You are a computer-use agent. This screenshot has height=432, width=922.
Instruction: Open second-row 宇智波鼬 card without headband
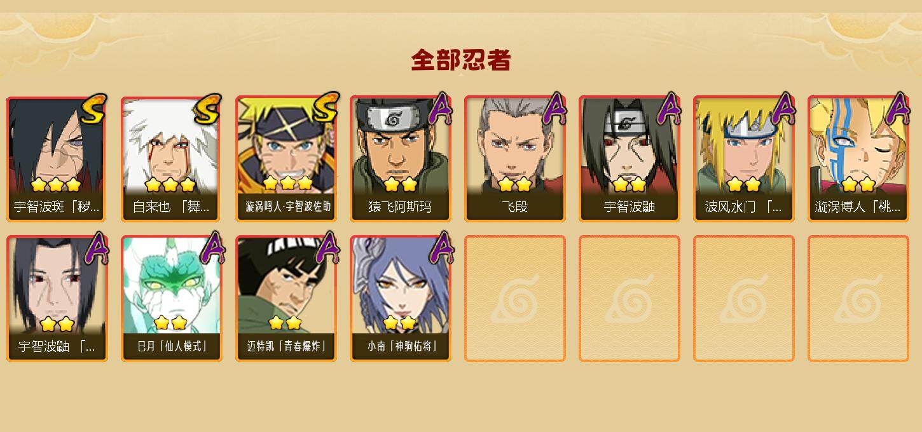57,299
